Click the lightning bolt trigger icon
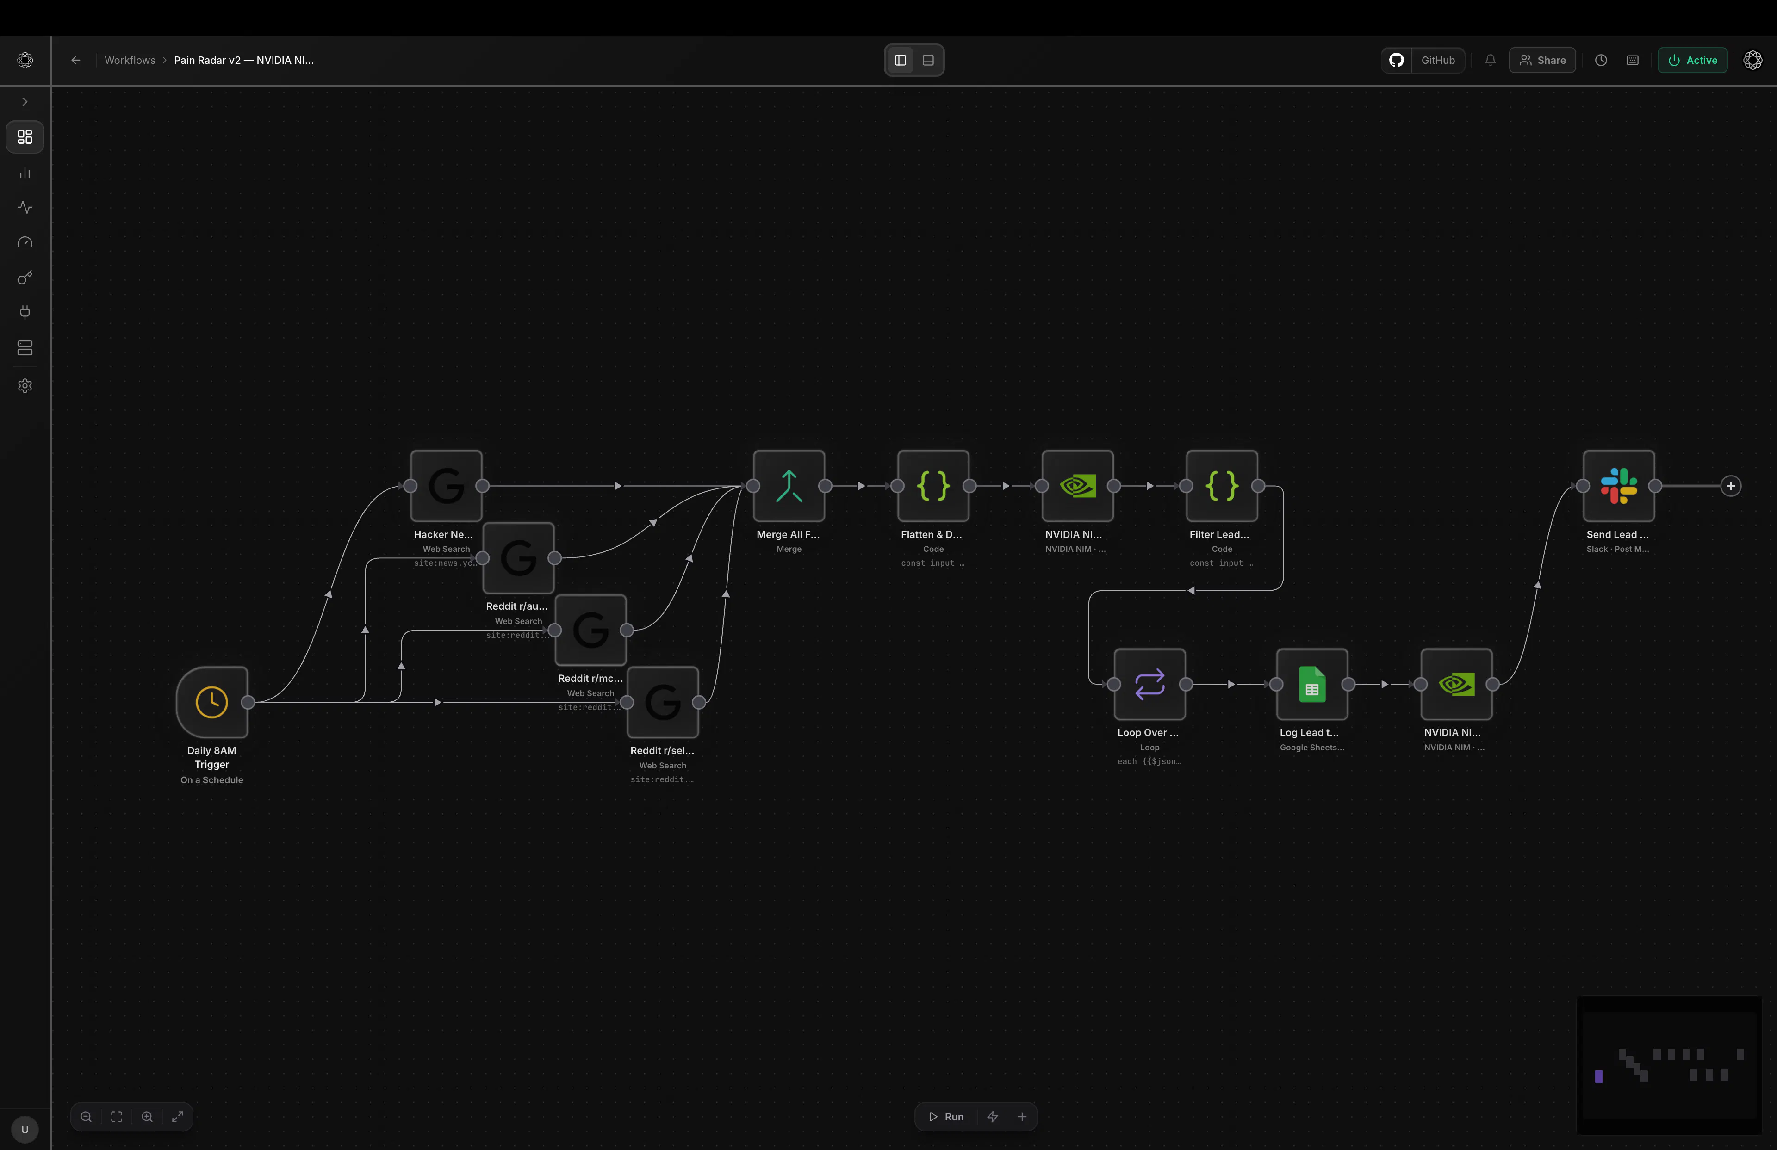This screenshot has height=1150, width=1777. tap(992, 1116)
